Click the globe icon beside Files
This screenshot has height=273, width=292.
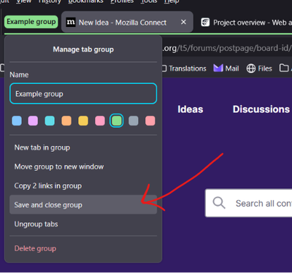point(251,69)
